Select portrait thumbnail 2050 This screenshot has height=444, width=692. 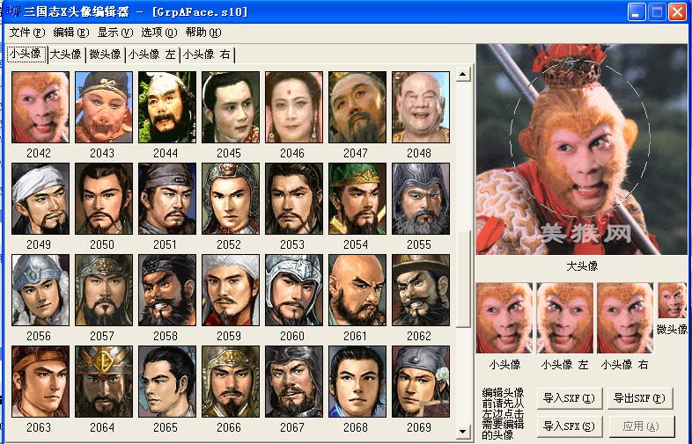tap(104, 199)
